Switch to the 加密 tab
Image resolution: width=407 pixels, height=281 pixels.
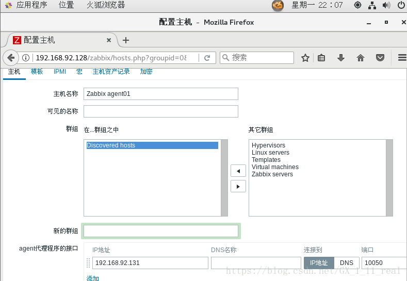146,72
